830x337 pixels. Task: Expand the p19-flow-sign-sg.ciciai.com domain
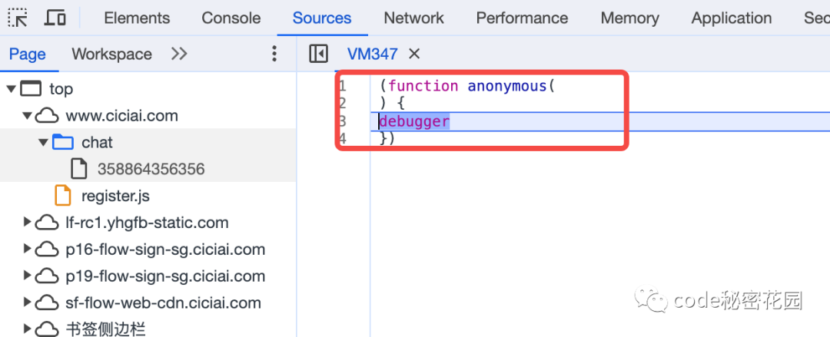pyautogui.click(x=28, y=276)
